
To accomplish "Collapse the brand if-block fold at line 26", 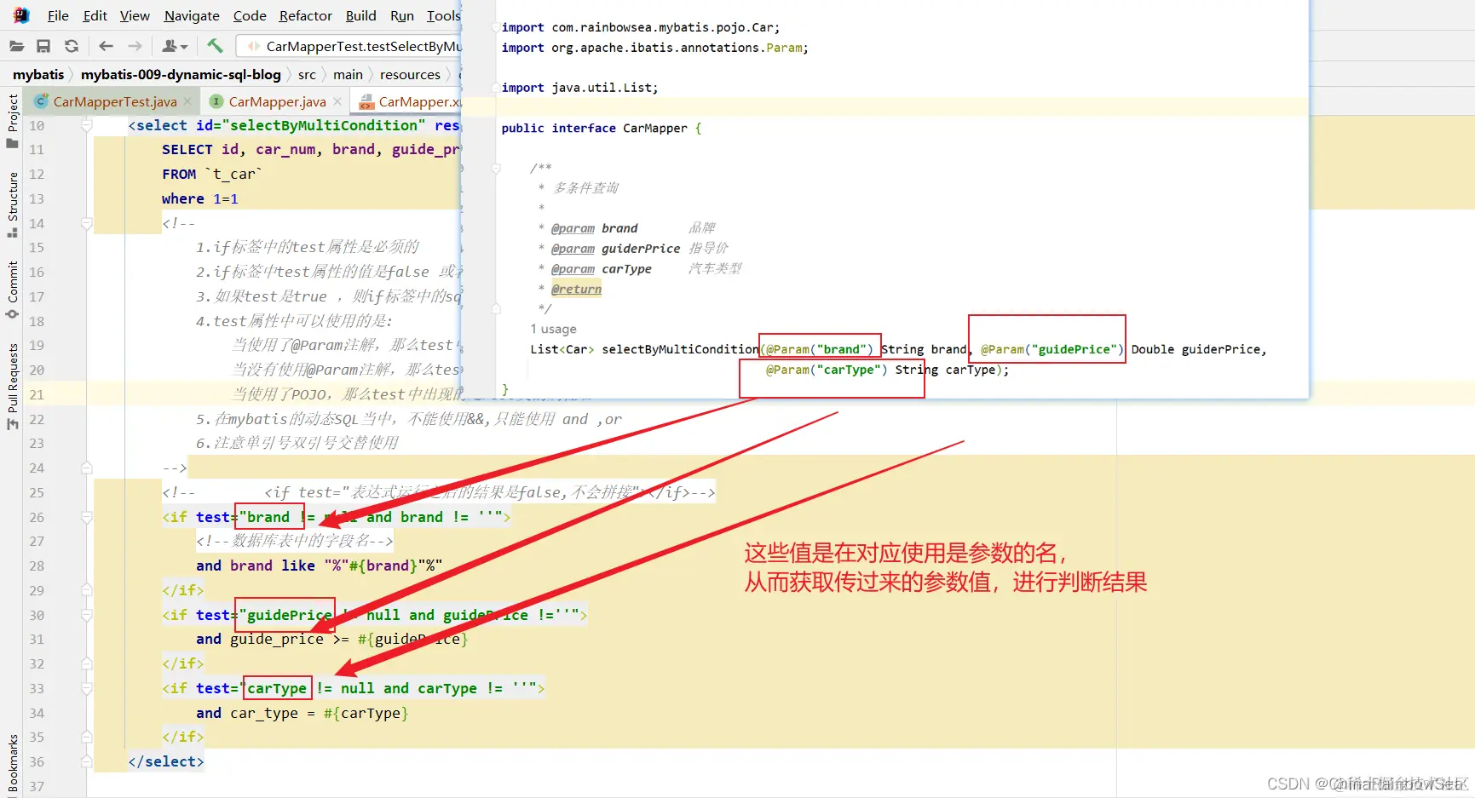I will 86,517.
